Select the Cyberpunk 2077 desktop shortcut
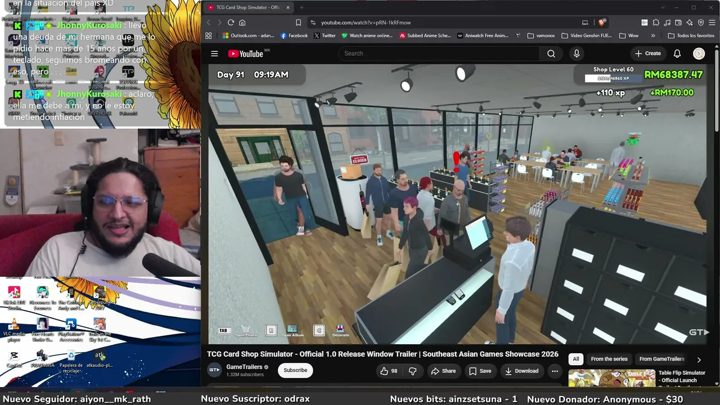Screen dimensions: 720x405 [100, 298]
